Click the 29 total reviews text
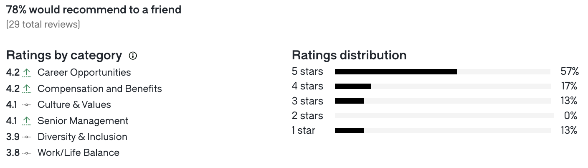This screenshot has width=588, height=168. (x=43, y=25)
